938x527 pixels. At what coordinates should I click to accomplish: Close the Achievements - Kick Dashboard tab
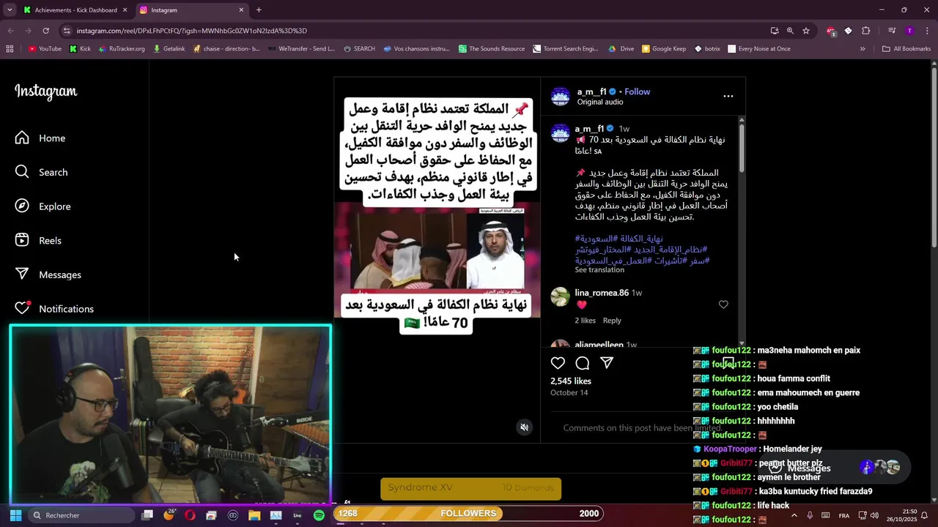pyautogui.click(x=125, y=10)
